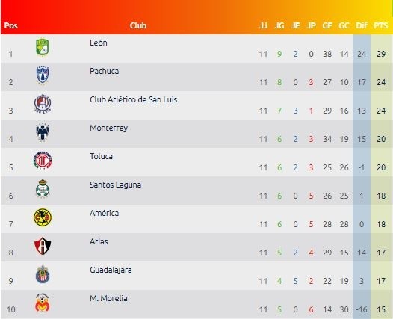The width and height of the screenshot is (393, 319).
Task: Select the M. Morelia team name
Action: (x=108, y=298)
